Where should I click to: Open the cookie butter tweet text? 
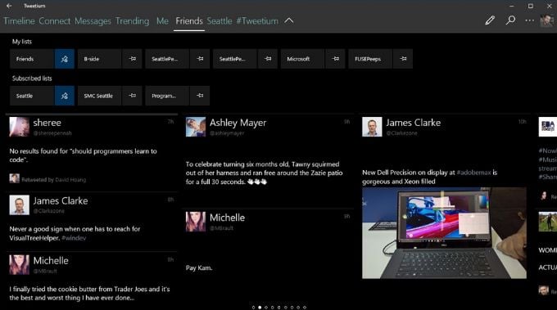89,294
